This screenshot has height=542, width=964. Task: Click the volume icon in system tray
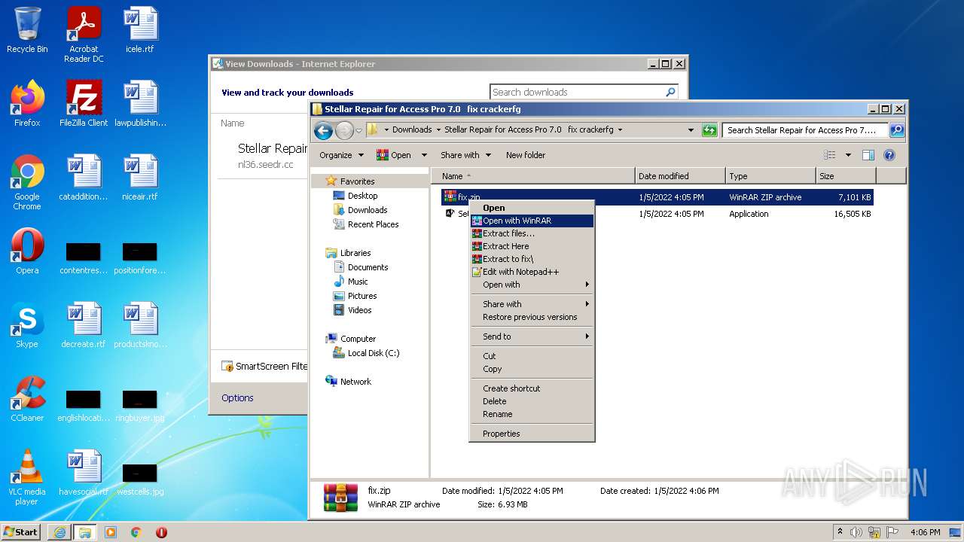856,532
